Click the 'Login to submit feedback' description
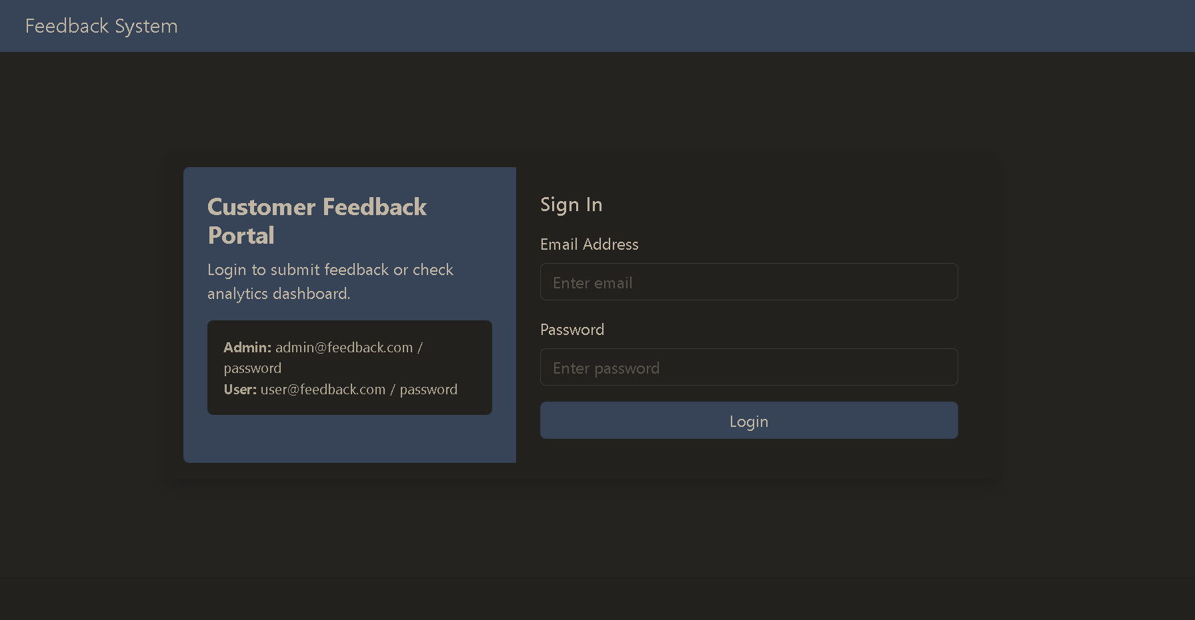 (x=330, y=282)
